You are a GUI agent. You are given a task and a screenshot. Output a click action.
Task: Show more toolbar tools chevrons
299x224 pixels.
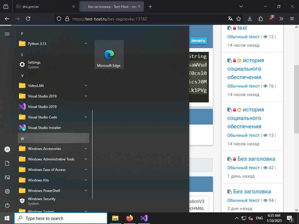click(x=281, y=19)
